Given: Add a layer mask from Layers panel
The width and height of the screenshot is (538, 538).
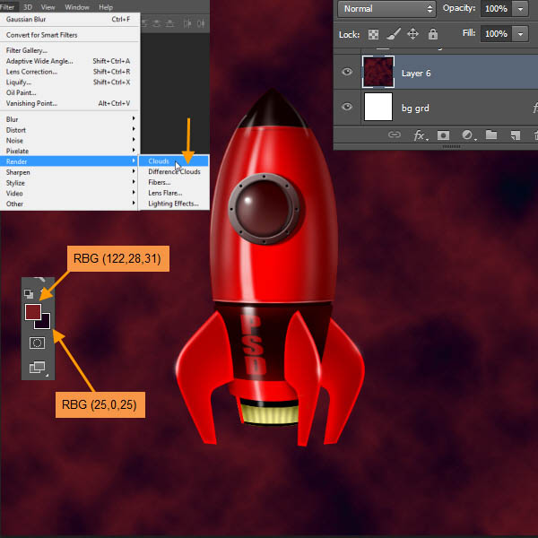Looking at the screenshot, I should 443,135.
